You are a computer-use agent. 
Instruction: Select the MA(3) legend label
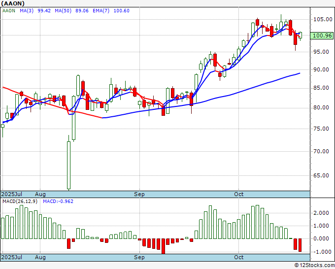[x=27, y=11]
